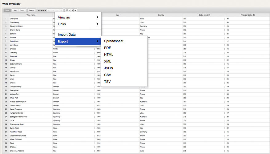Select row number 36 header

(6, 151)
